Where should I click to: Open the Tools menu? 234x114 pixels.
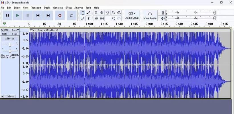point(88,8)
